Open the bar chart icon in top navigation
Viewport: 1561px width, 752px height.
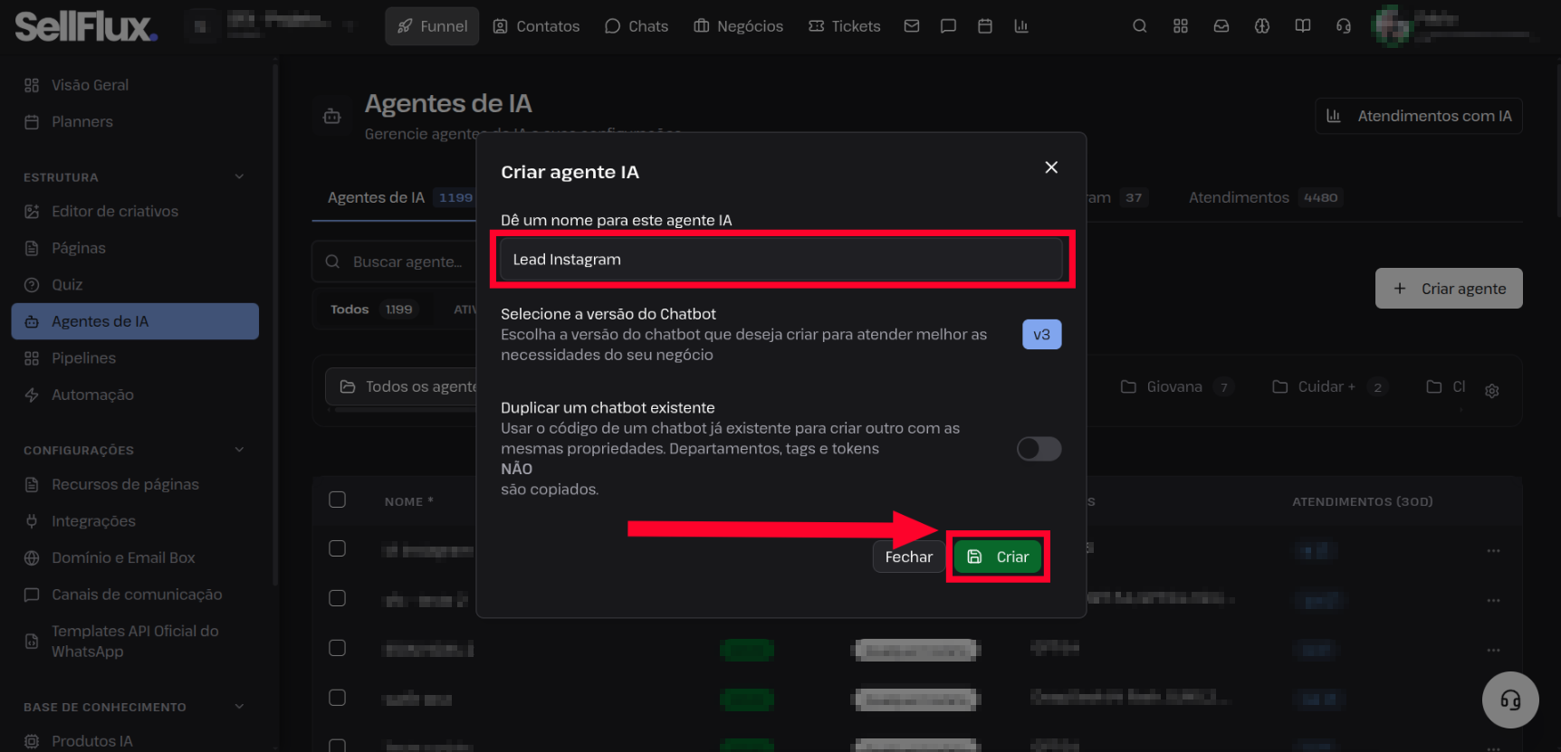click(x=1021, y=26)
